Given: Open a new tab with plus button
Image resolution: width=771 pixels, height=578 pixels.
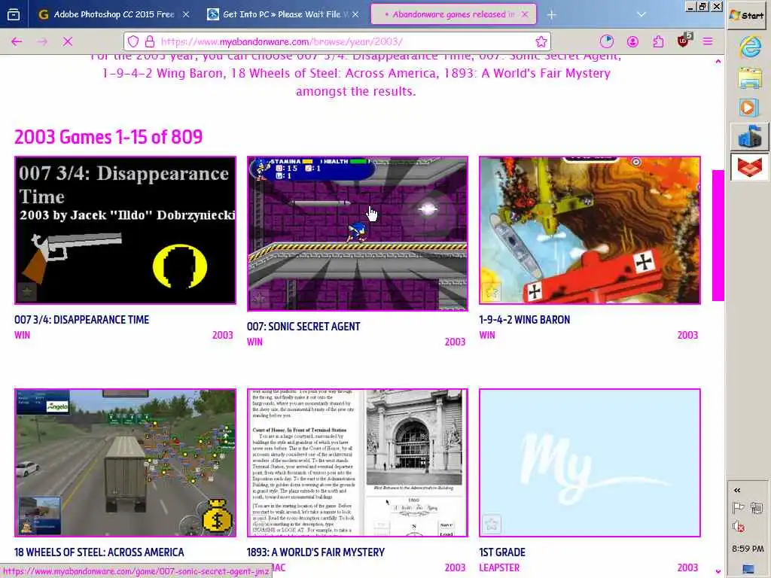Looking at the screenshot, I should coord(552,15).
